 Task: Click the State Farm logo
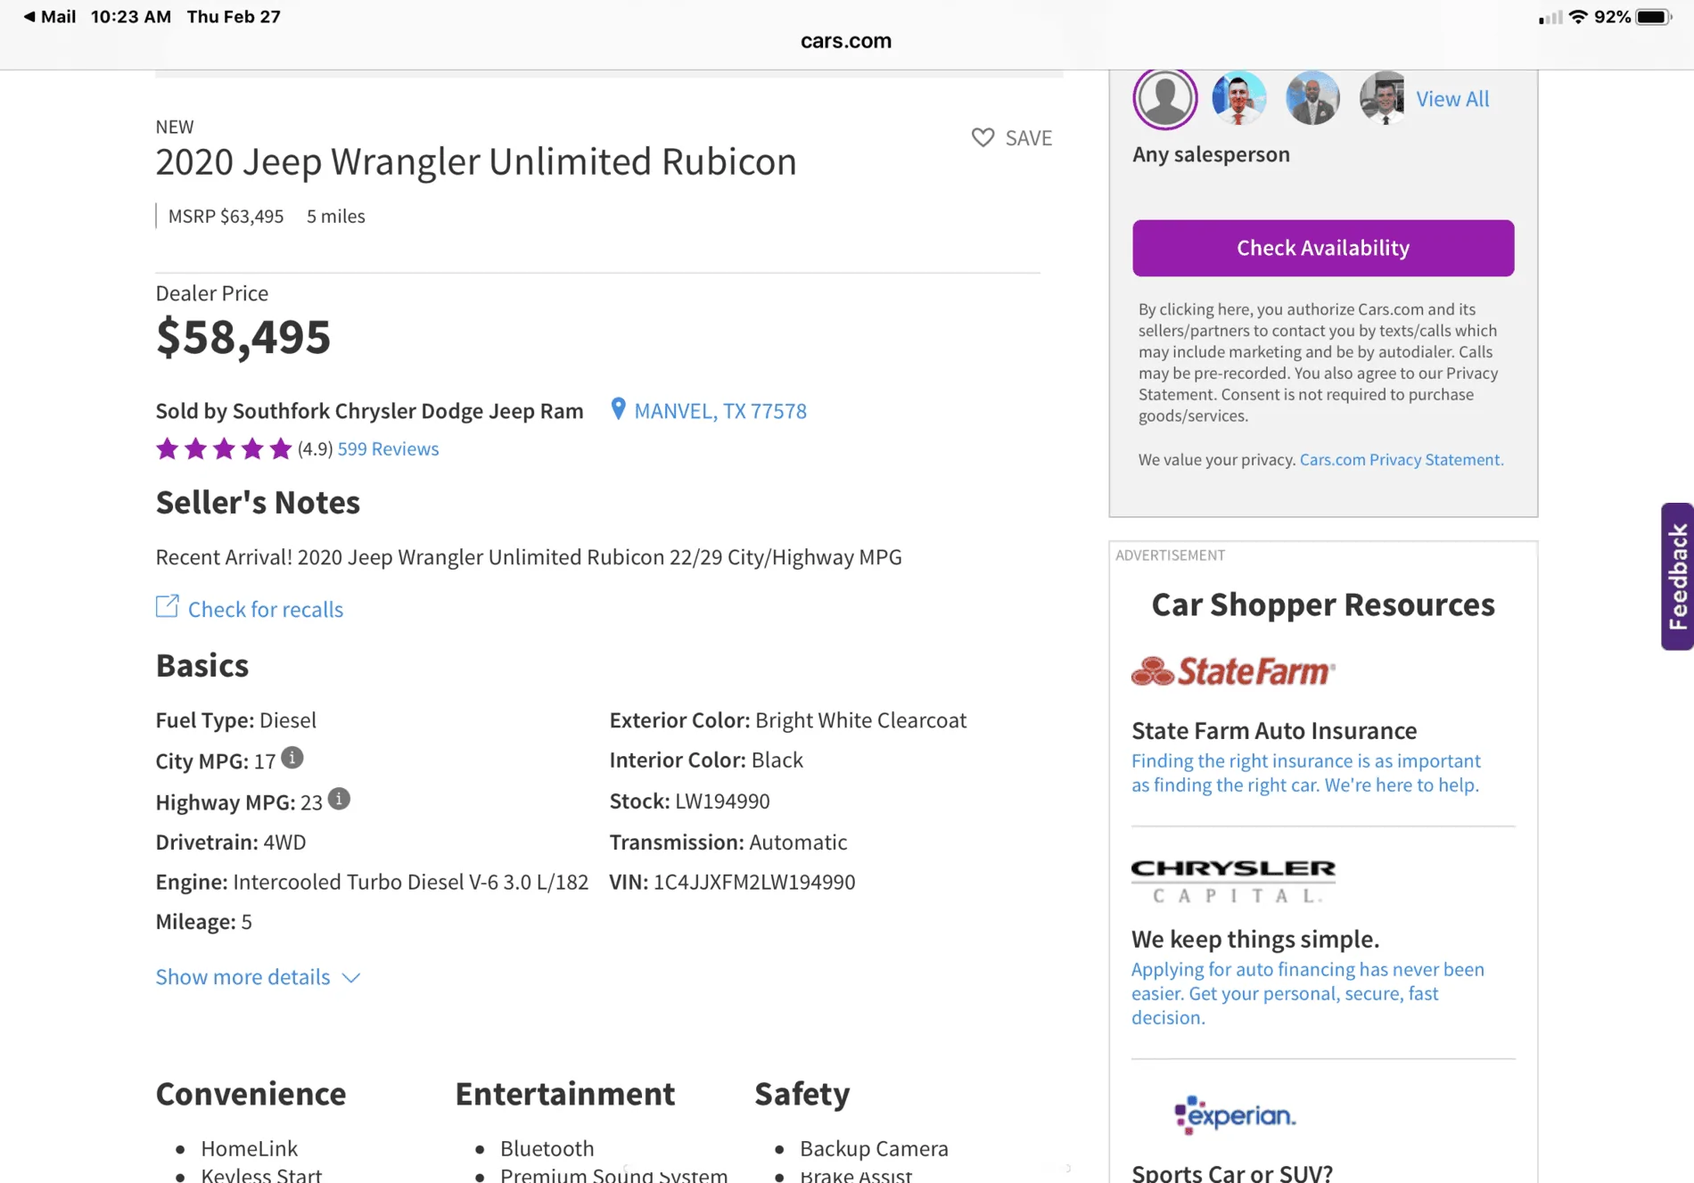1234,671
